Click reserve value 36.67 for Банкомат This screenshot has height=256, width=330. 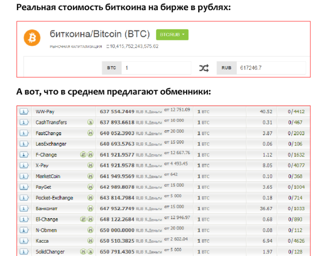point(266,209)
